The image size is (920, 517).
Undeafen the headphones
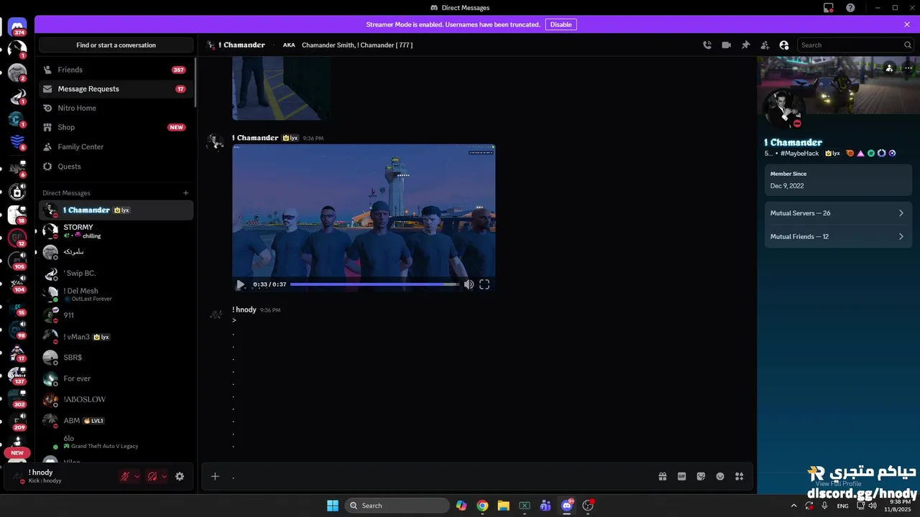tap(152, 476)
